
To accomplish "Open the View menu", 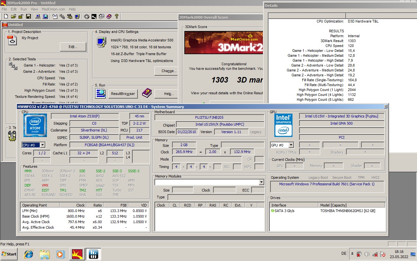I will point(34,9).
